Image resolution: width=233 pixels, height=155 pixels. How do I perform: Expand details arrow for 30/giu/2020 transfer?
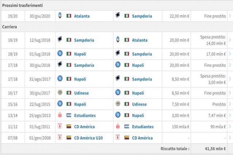(x=230, y=16)
